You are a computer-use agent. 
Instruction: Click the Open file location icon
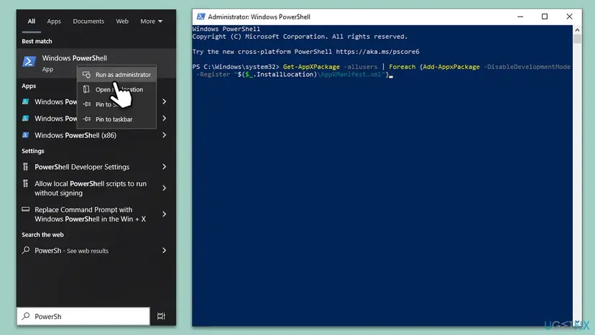(x=86, y=90)
